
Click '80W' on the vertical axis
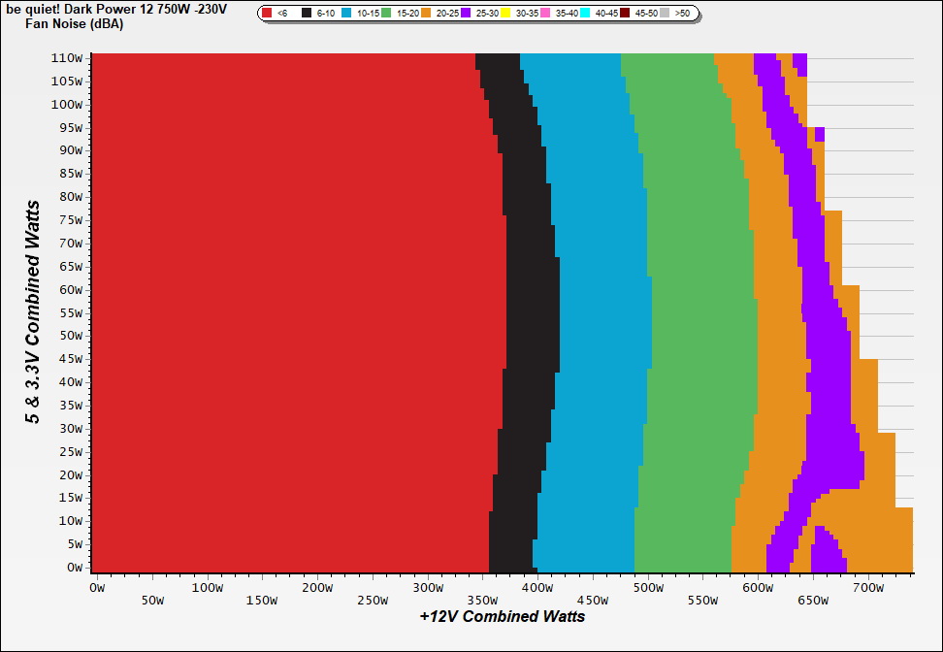[71, 197]
